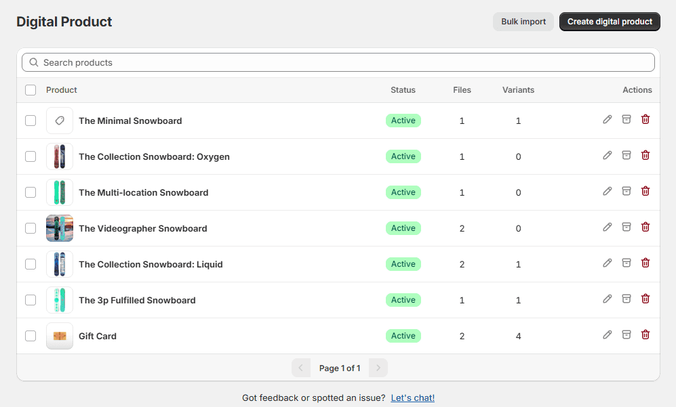Delete The Collection Snowboard: Oxygen

point(645,155)
